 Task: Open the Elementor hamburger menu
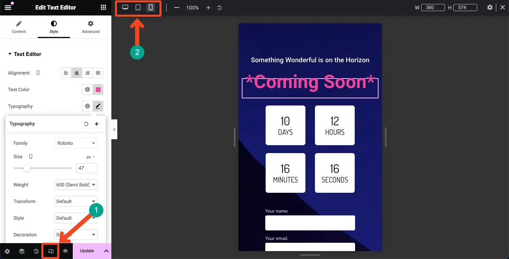[8, 7]
